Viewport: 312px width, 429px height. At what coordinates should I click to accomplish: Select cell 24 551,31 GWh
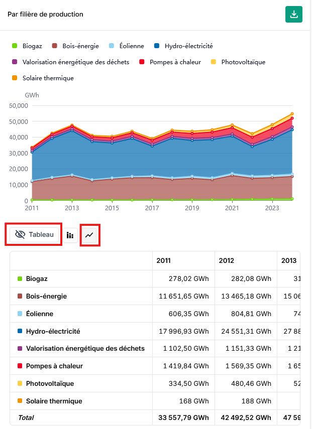246,331
